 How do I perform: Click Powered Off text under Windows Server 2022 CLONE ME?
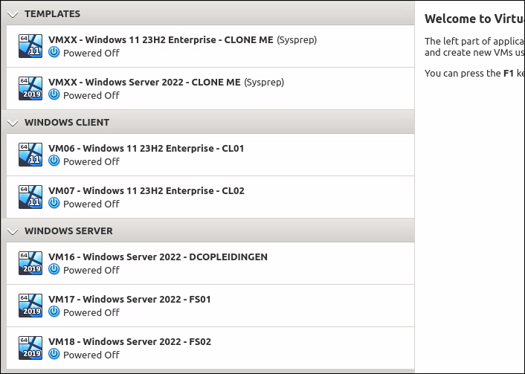91,95
